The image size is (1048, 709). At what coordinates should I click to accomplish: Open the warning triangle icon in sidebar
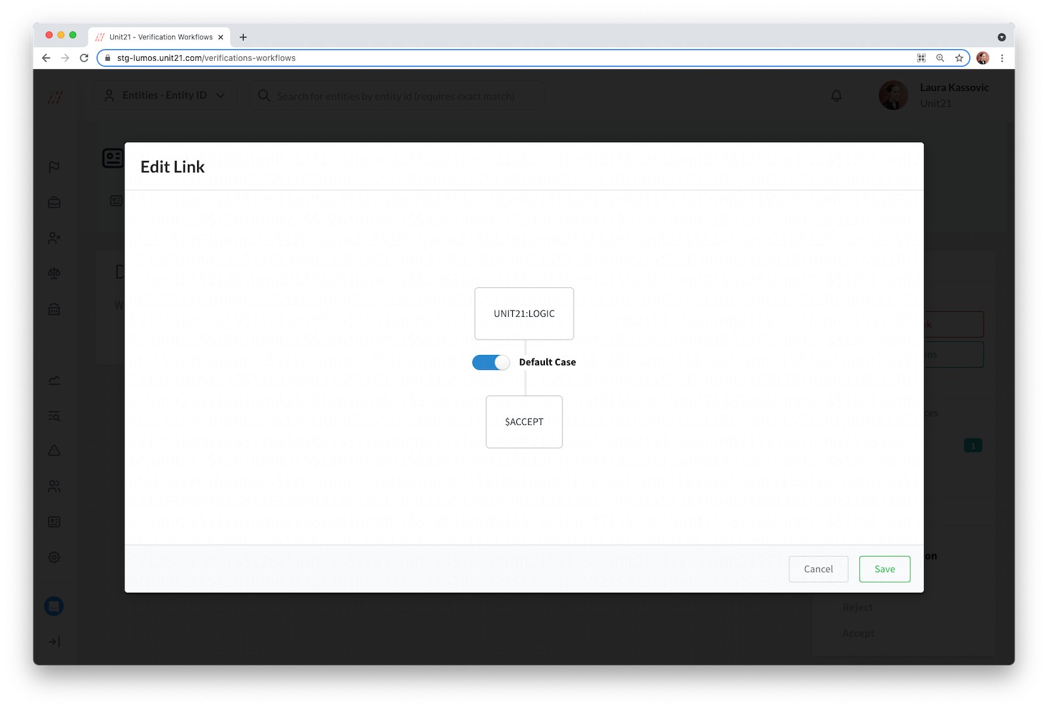[x=54, y=450]
